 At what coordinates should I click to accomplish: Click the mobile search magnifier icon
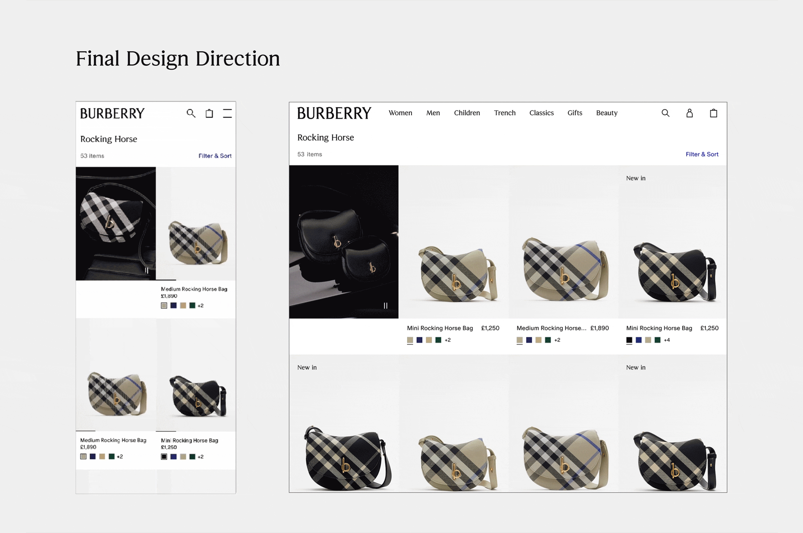tap(191, 113)
